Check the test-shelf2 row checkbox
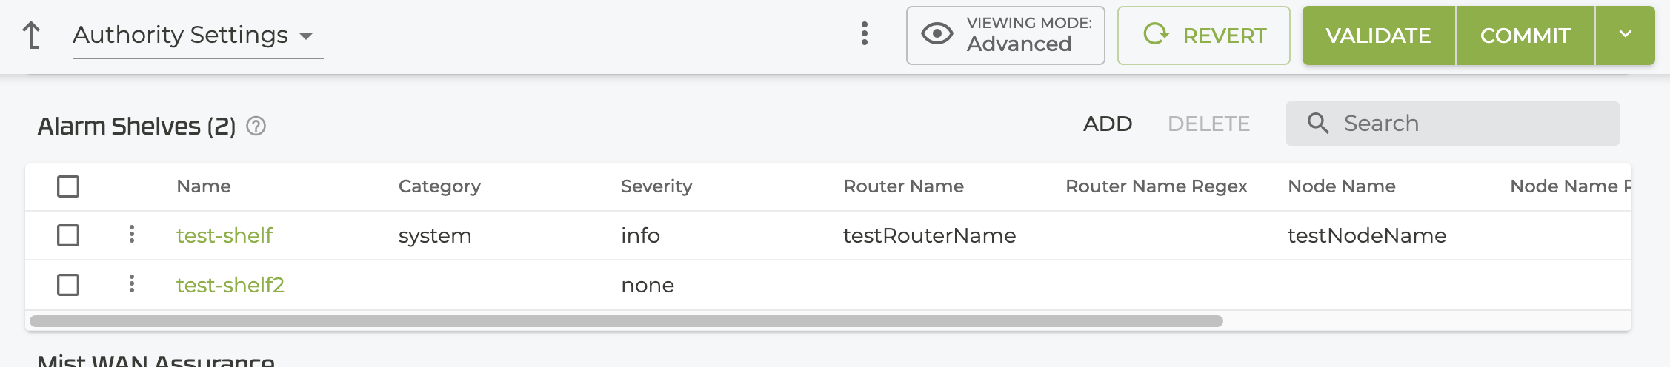This screenshot has width=1670, height=367. coord(68,285)
